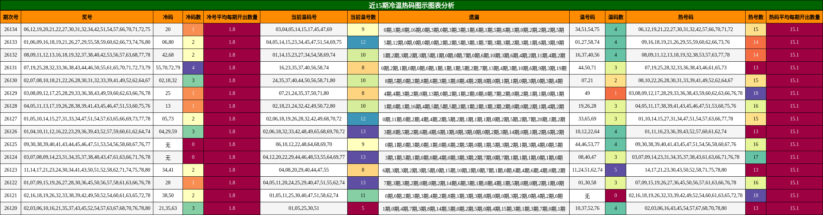Viewport: 823px width, 215px height.
Task: Click the 当前温码号 column header
Action: (x=304, y=17)
